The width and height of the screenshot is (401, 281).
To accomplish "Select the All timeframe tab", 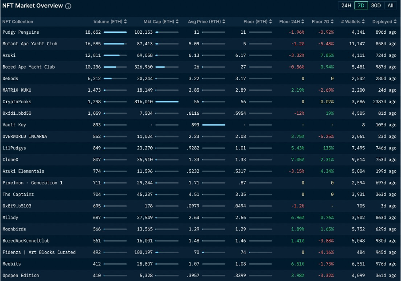I will click(x=390, y=5).
